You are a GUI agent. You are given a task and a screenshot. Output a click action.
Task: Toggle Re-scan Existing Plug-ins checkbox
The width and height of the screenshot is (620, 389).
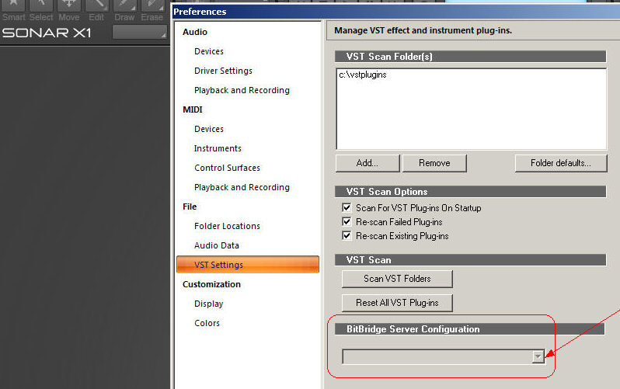click(347, 235)
